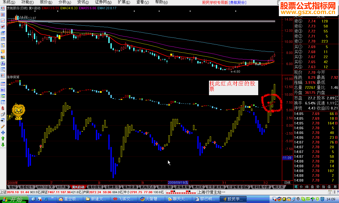Click the 2008/09/19/五 date marker
This screenshot has width=339, height=203.
pyautogui.click(x=179, y=183)
